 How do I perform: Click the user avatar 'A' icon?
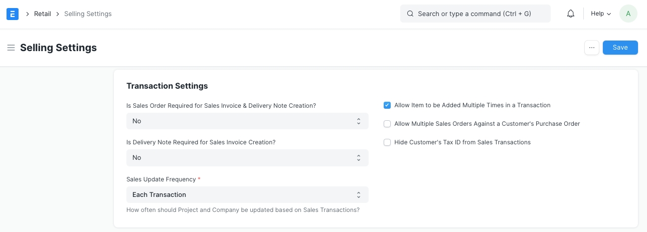[628, 14]
